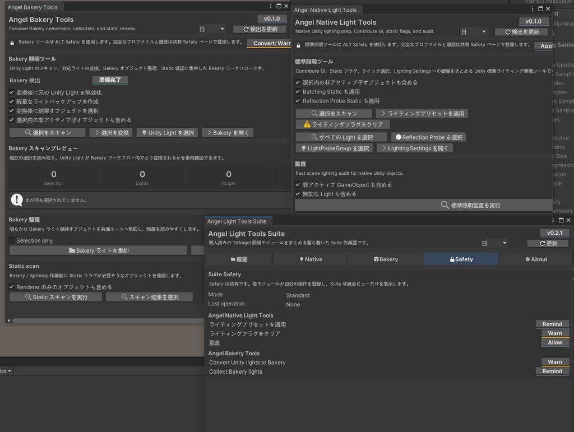
Task: Click the warning info icon in Bakery scan preview
Action: (16, 199)
